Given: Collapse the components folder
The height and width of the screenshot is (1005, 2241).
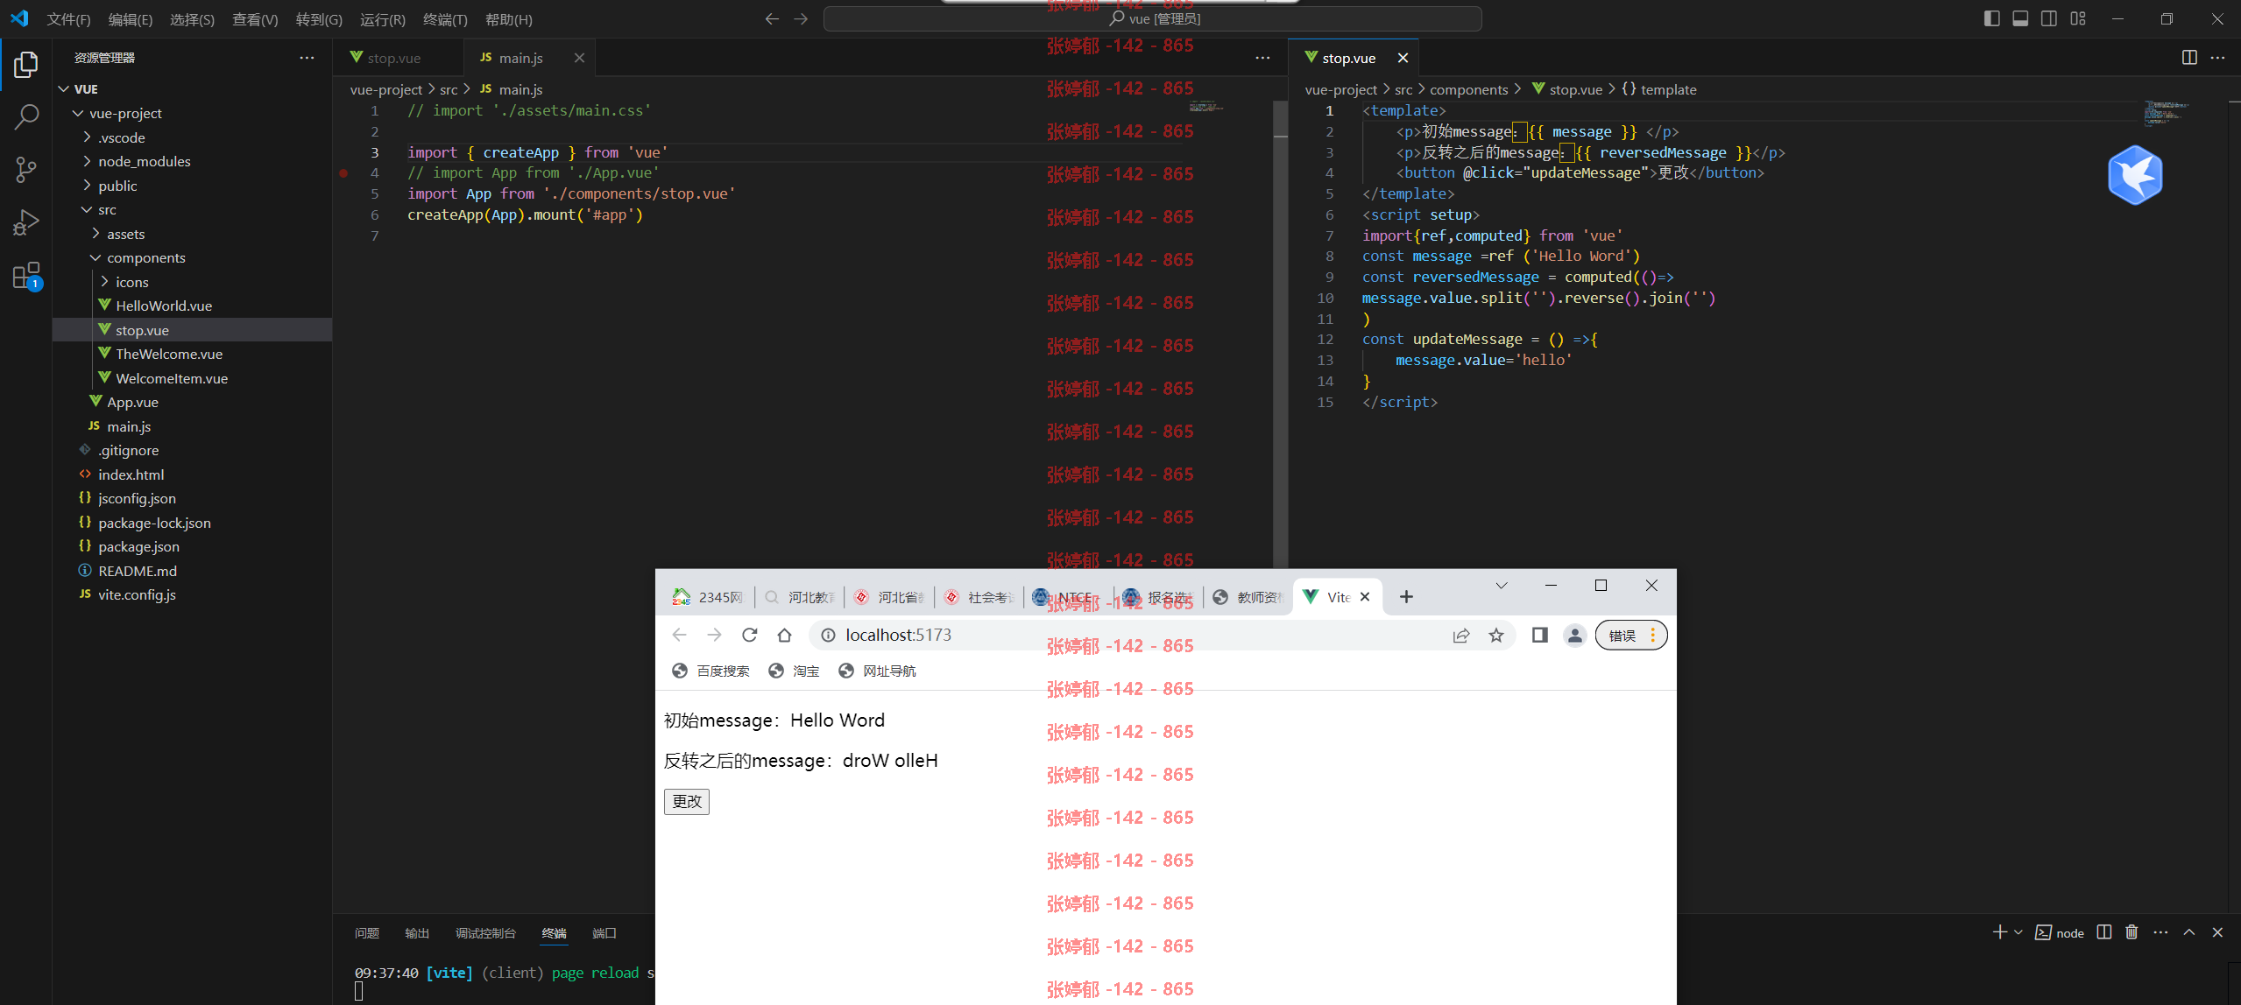Looking at the screenshot, I should pyautogui.click(x=193, y=257).
